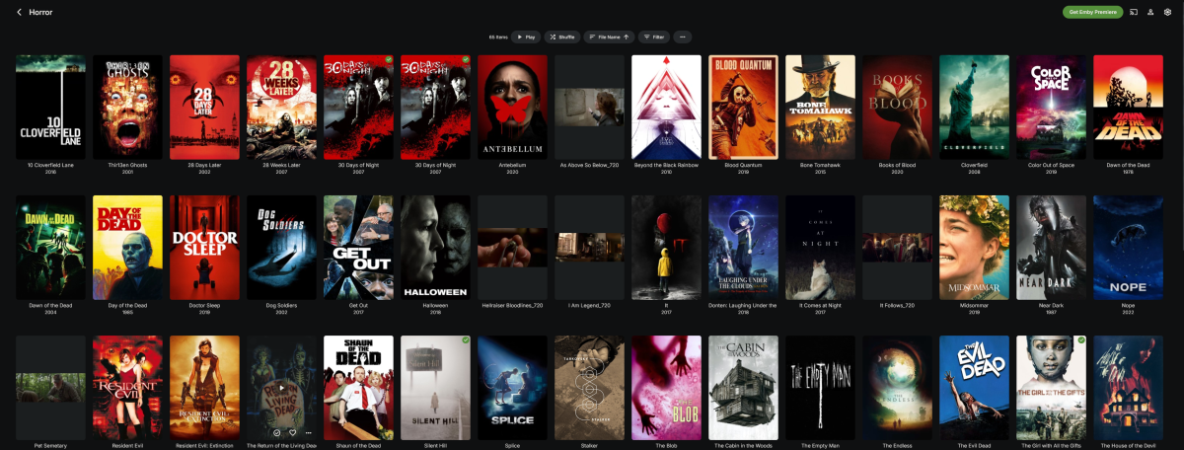Viewport: 1184px width, 450px height.
Task: Click the 'Splice' title text
Action: (x=512, y=446)
